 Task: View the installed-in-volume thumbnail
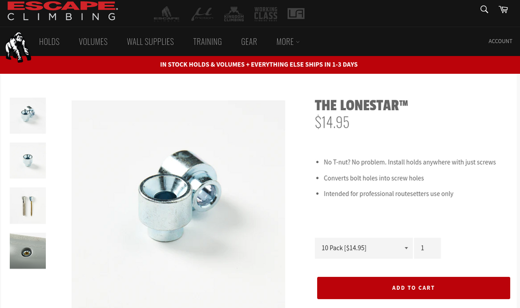click(28, 251)
